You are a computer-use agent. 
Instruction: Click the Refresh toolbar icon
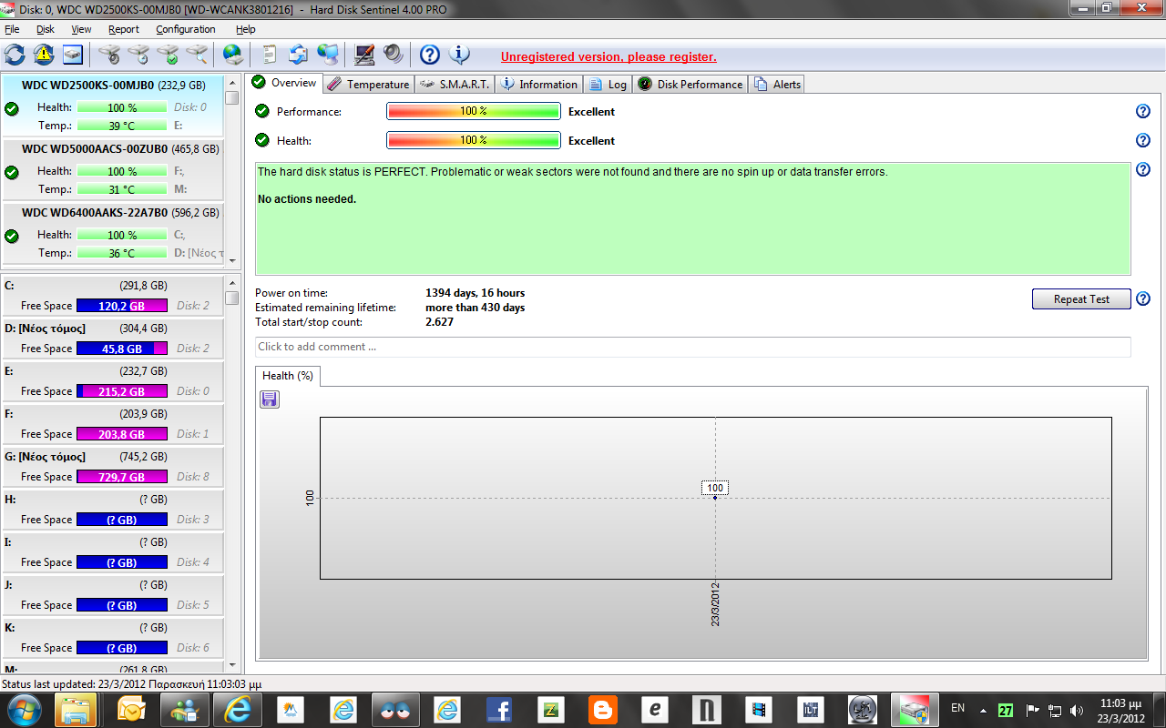coord(15,54)
